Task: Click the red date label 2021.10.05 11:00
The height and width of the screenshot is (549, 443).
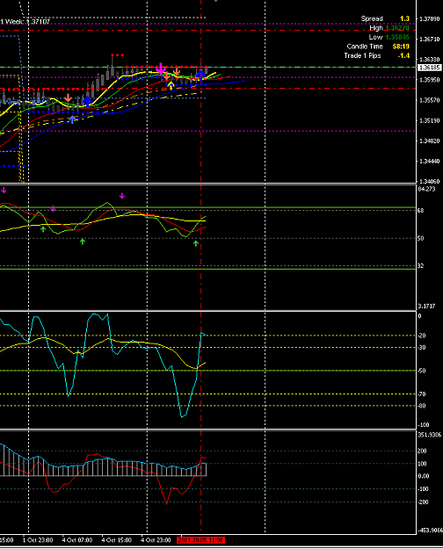Action: pyautogui.click(x=200, y=540)
